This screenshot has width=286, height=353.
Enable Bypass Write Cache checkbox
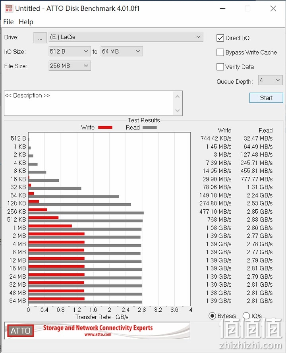coord(220,52)
